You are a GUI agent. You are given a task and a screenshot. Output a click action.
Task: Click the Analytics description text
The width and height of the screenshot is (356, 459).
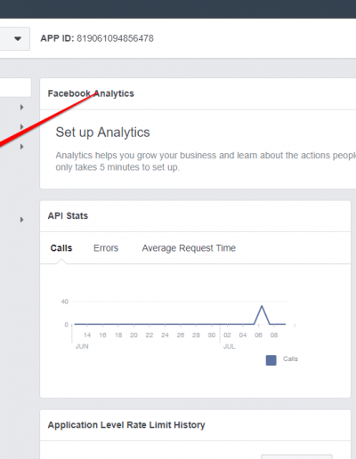pyautogui.click(x=206, y=161)
